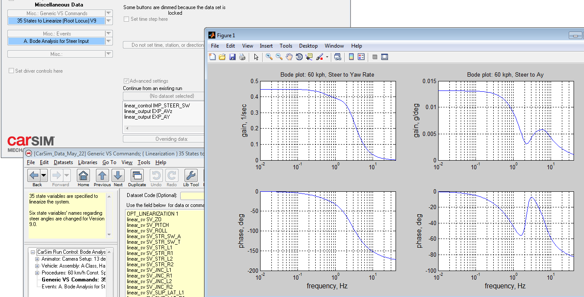The width and height of the screenshot is (584, 297).
Task: Open Go To menu in CarSim window
Action: (x=109, y=162)
